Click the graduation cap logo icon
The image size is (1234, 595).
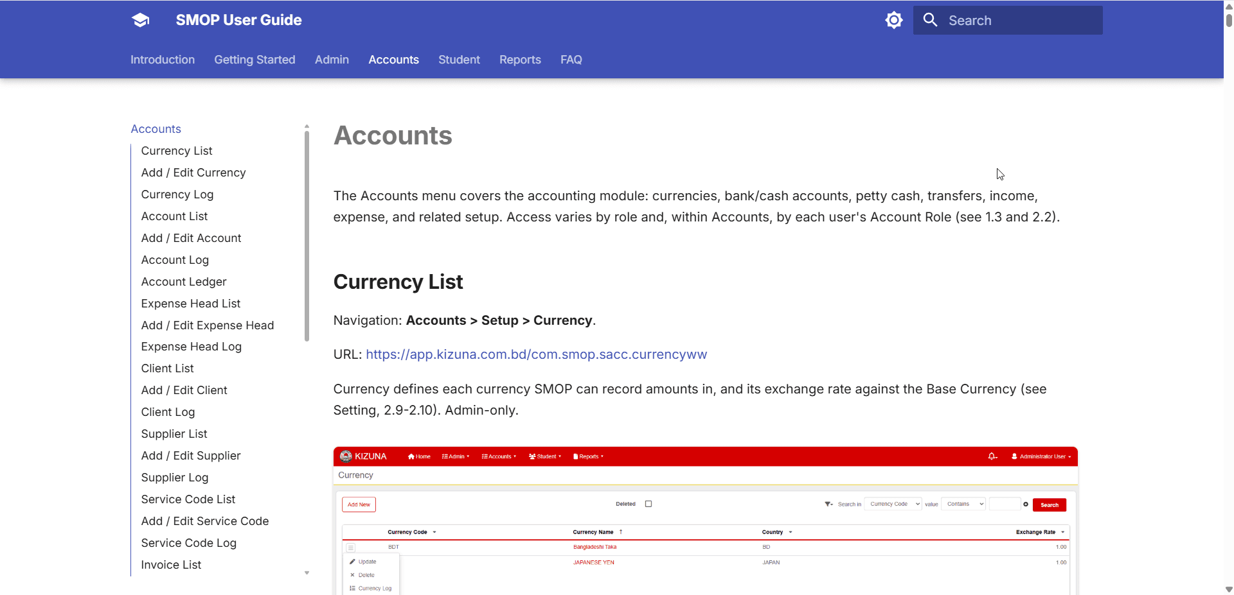click(141, 21)
